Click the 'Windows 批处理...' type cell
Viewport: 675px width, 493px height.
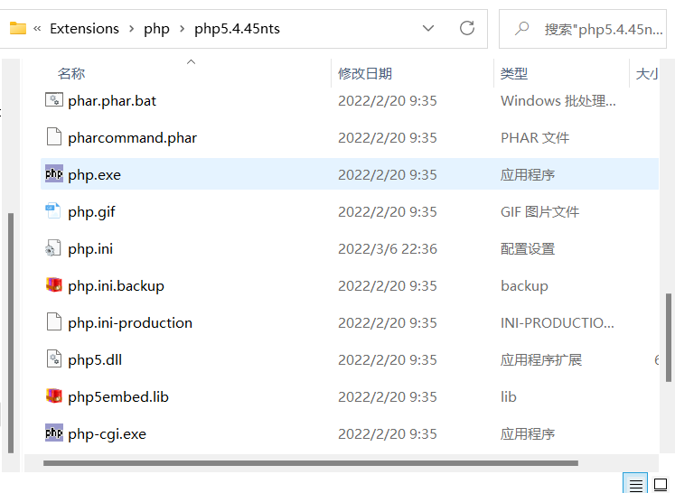pos(558,100)
